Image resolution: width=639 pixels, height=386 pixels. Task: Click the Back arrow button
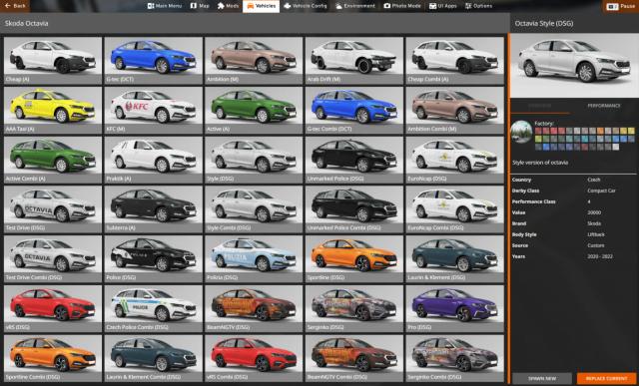(15, 6)
